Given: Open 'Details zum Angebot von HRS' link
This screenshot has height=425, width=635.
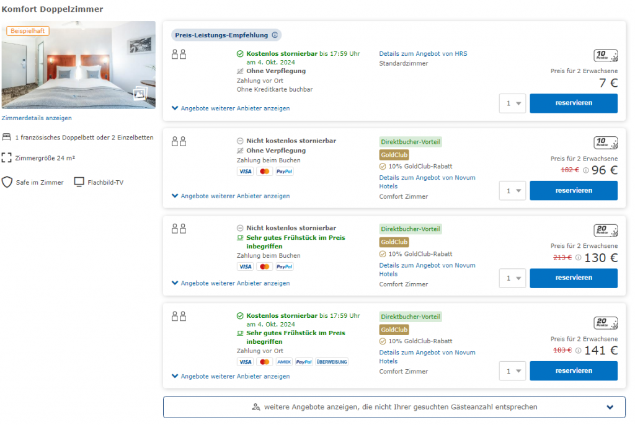Looking at the screenshot, I should click(423, 54).
